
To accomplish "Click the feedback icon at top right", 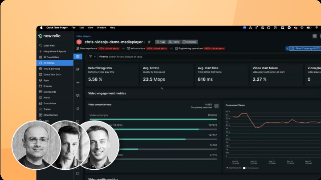I will click(315, 36).
